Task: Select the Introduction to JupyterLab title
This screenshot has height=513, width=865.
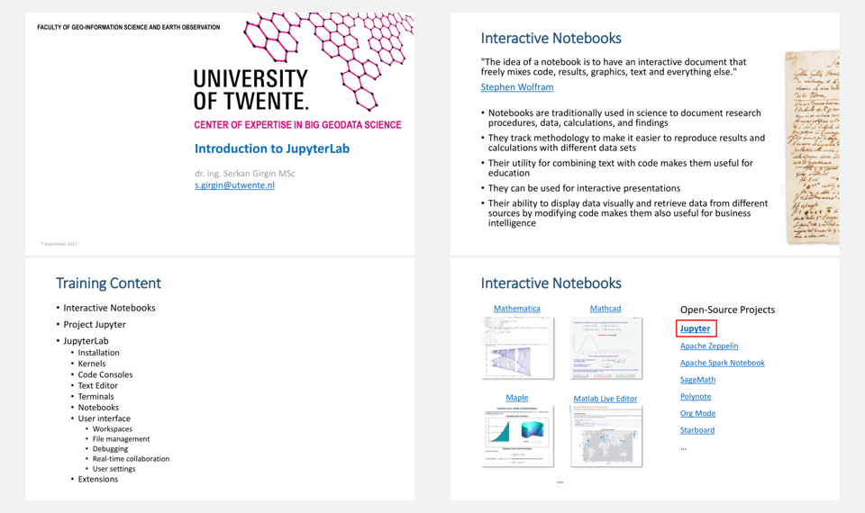Action: coord(272,149)
